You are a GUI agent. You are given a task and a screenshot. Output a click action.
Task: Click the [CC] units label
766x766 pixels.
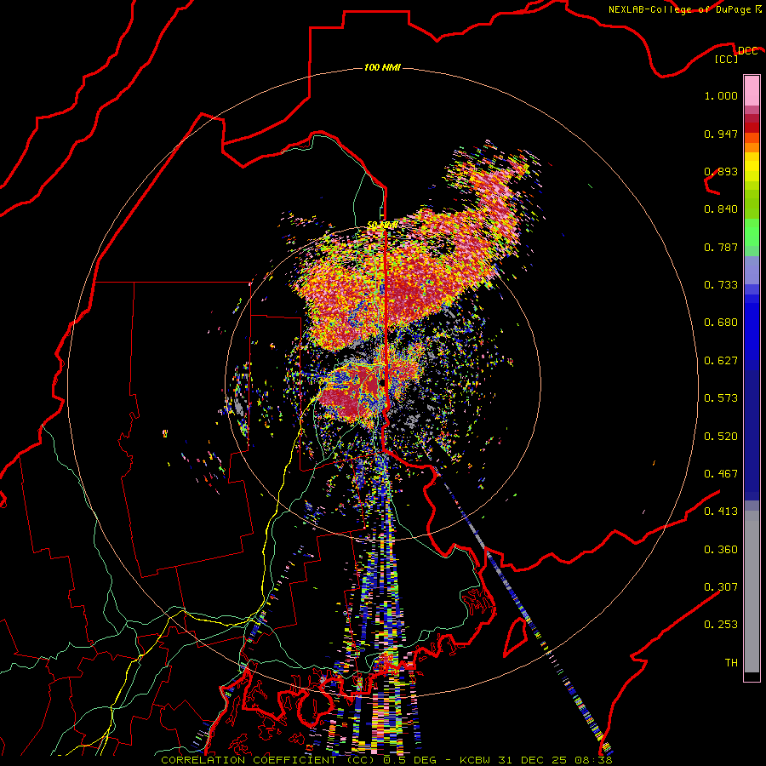click(x=727, y=59)
